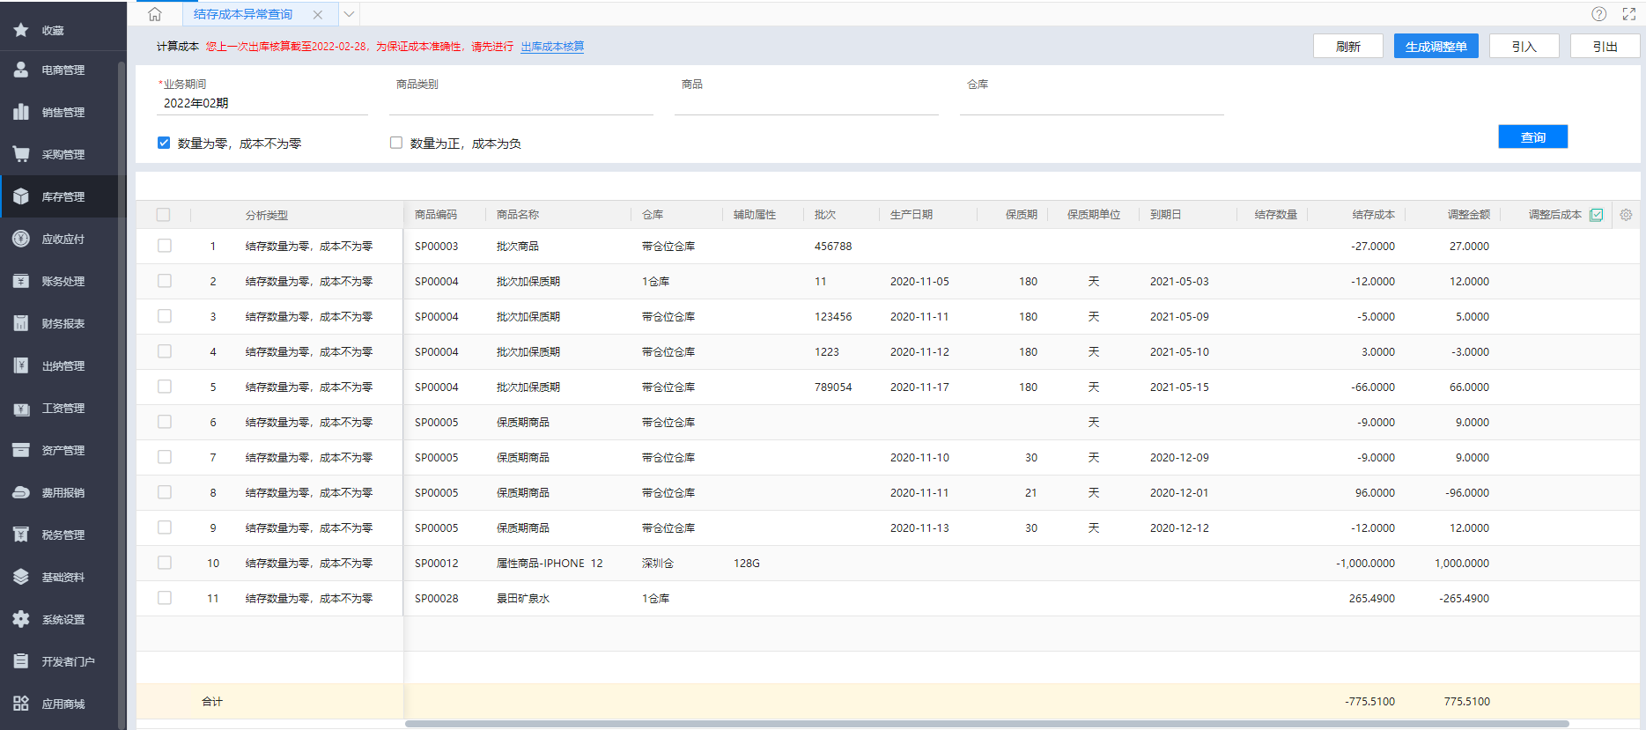
Task: Click the 引入 import button
Action: 1524,47
